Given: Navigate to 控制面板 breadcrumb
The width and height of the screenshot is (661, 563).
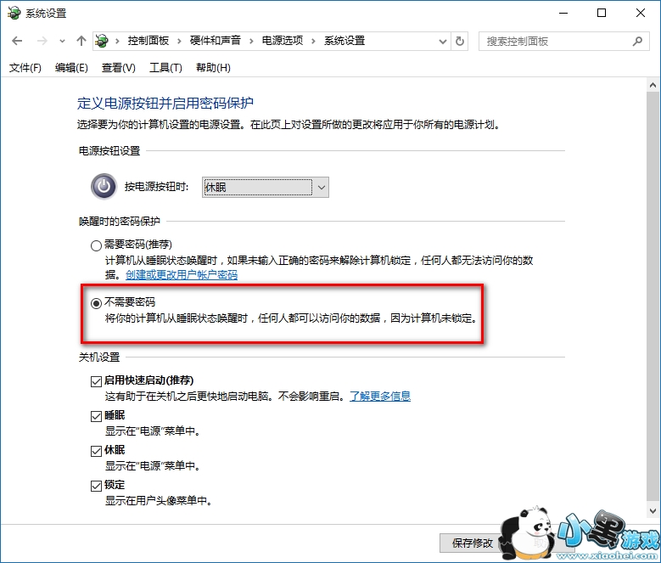Looking at the screenshot, I should pyautogui.click(x=148, y=41).
